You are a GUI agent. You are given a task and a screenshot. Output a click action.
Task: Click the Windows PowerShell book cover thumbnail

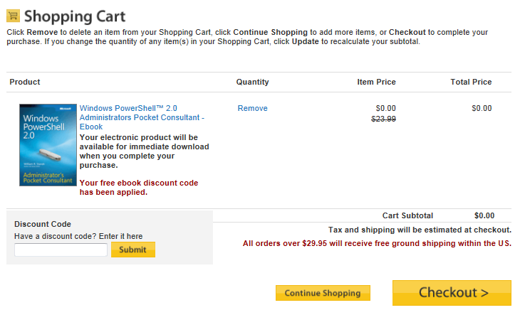click(48, 145)
